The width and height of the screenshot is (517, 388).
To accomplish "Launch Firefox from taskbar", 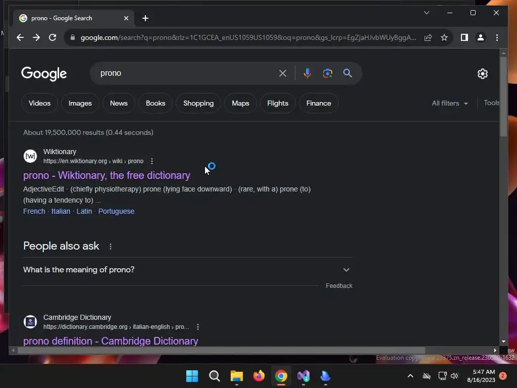I will tap(259, 376).
